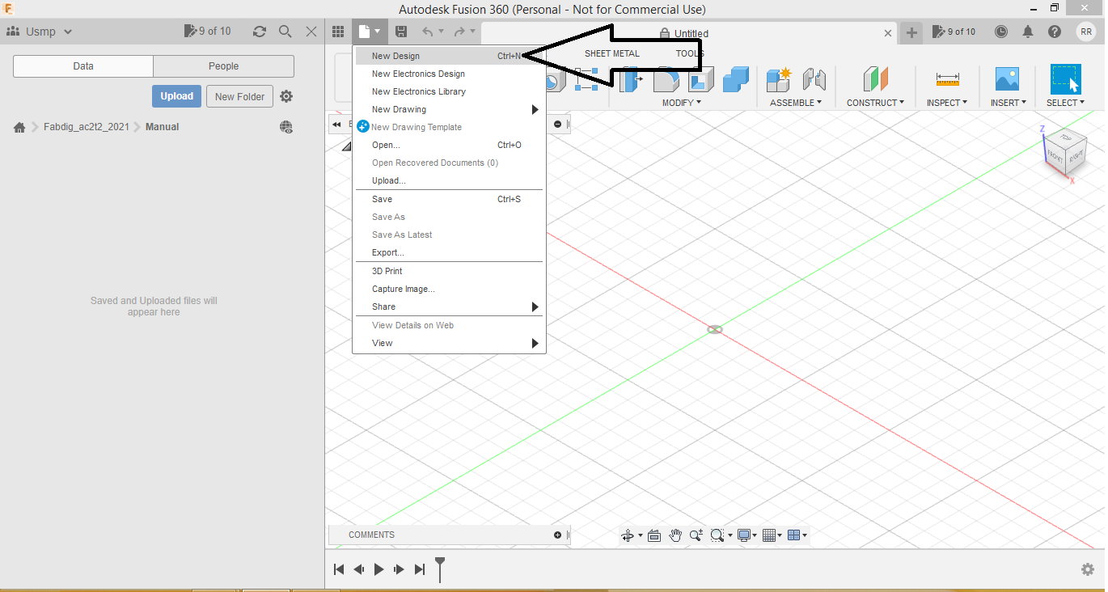Expand the SELECT dropdown
1108x592 pixels.
[x=1065, y=103]
